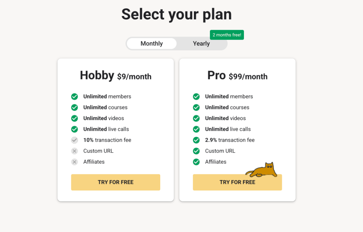The image size is (363, 232).
Task: Click the Hobby $9/month heading
Action: click(x=116, y=75)
